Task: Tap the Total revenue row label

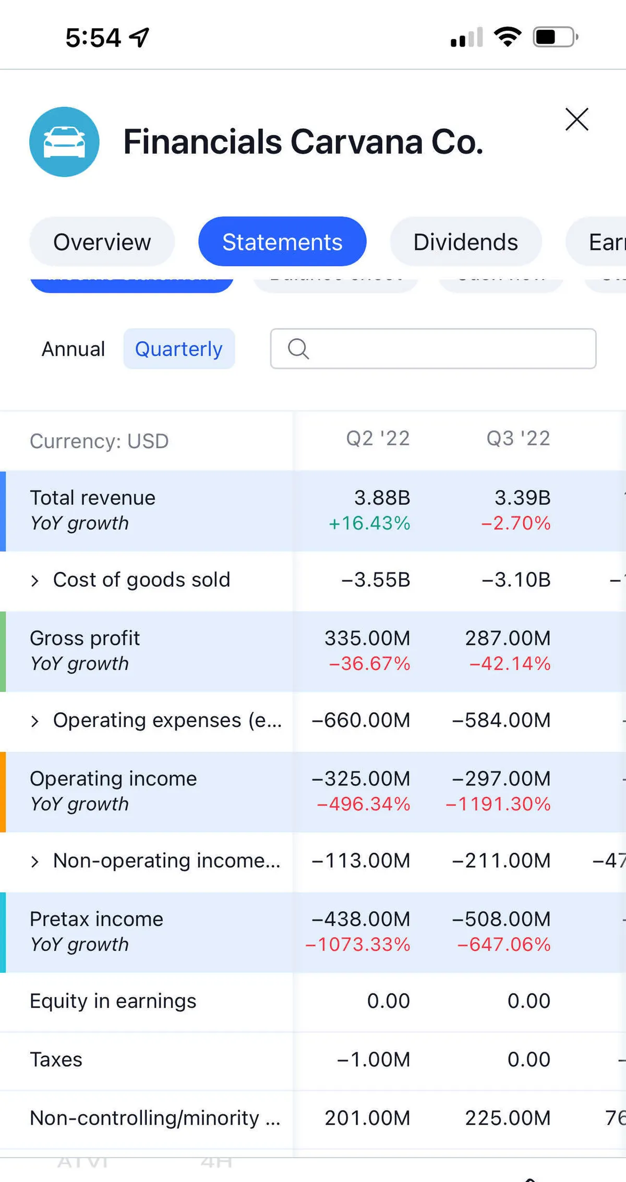Action: (92, 498)
